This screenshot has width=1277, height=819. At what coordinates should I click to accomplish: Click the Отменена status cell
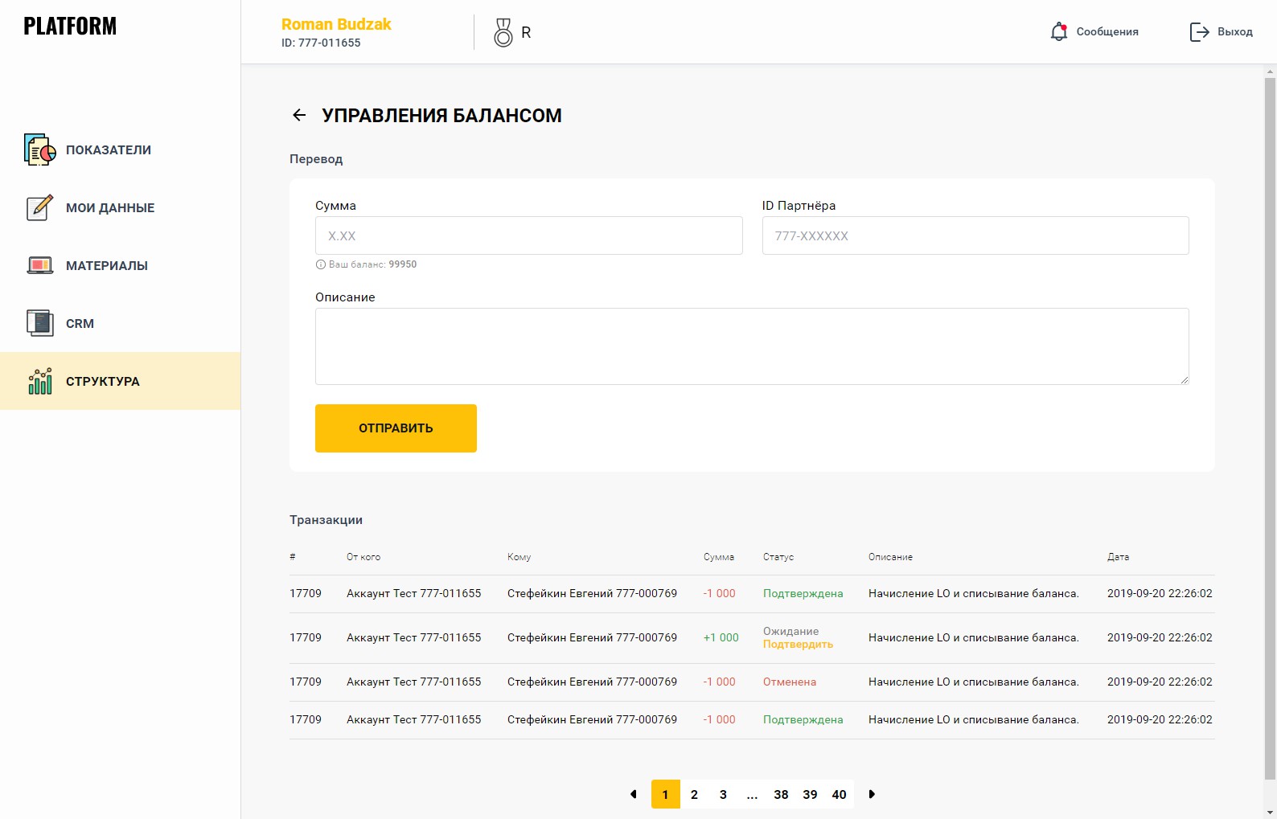pos(790,682)
